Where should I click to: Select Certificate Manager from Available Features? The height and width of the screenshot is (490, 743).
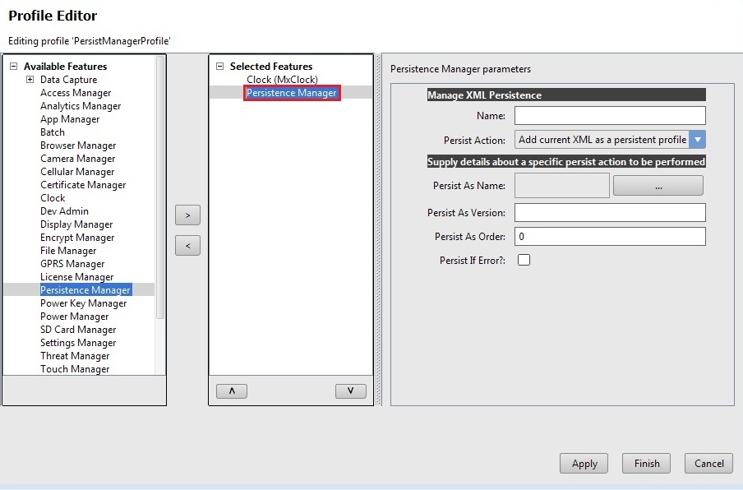coord(83,185)
